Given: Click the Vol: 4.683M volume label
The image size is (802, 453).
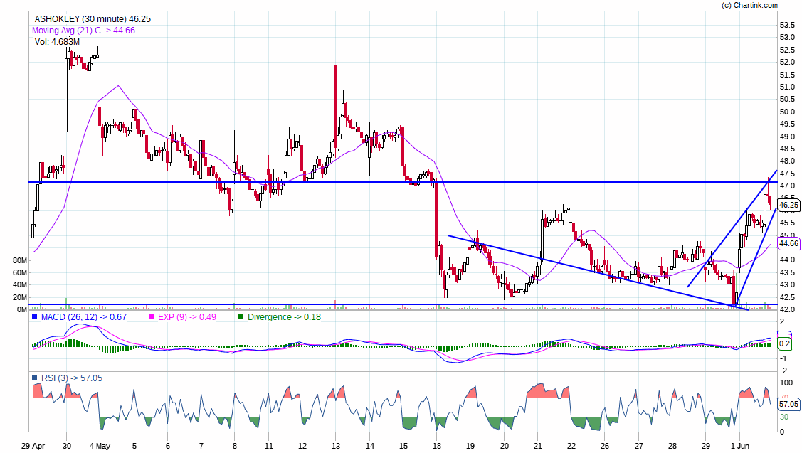Looking at the screenshot, I should [57, 42].
